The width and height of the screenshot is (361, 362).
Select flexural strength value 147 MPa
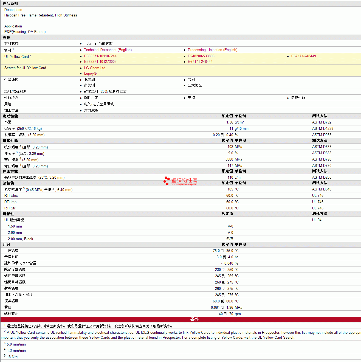click(x=235, y=166)
